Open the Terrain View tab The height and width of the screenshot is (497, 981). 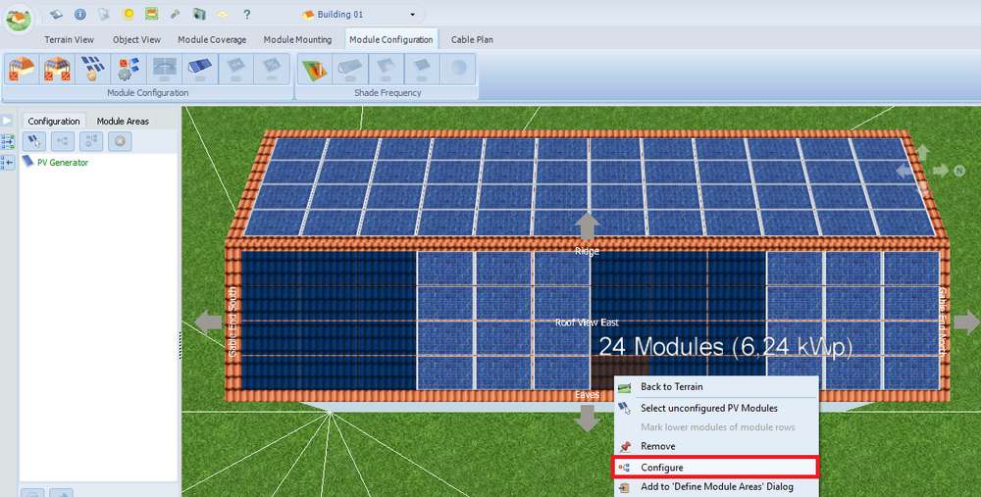(69, 40)
